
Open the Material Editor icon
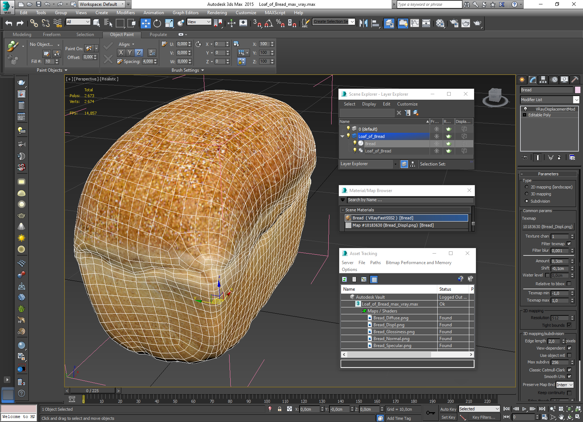pos(440,23)
